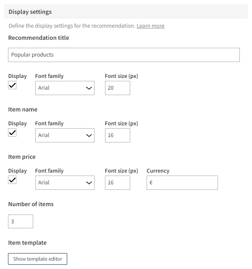The width and height of the screenshot is (252, 269).
Task: Select the Item price font size field
Action: click(x=117, y=183)
